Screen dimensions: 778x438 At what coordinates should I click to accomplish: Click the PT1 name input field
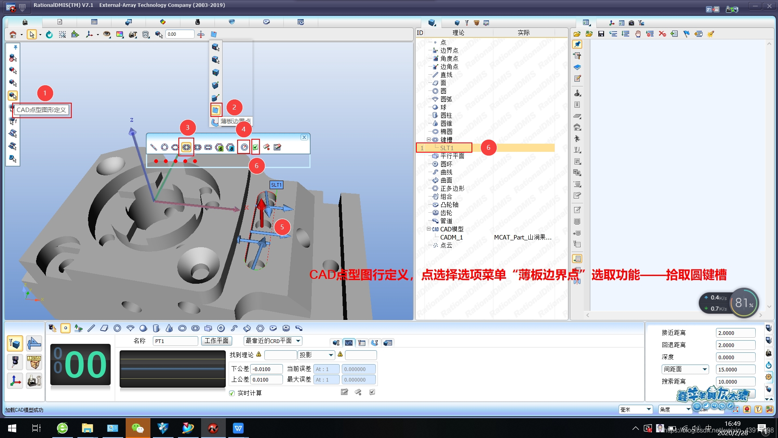point(175,341)
